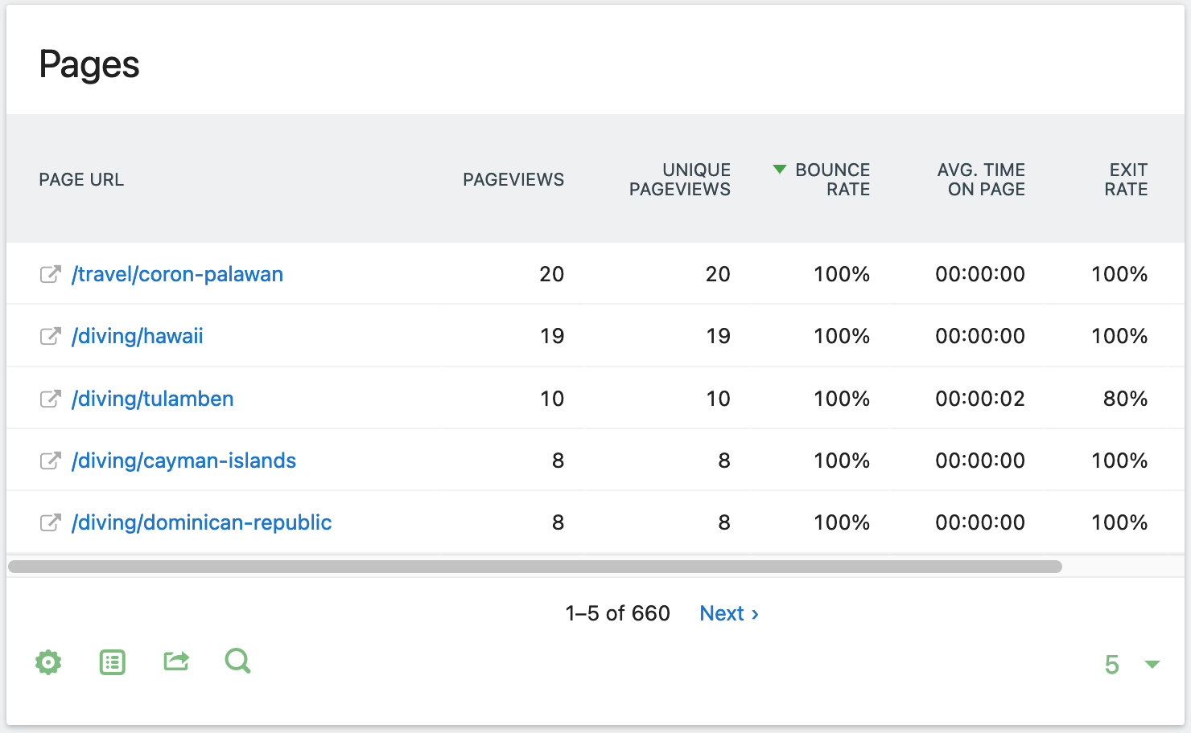Open the rows-per-page dropdown showing 5
Screen dimensions: 1191x733
coord(1128,664)
